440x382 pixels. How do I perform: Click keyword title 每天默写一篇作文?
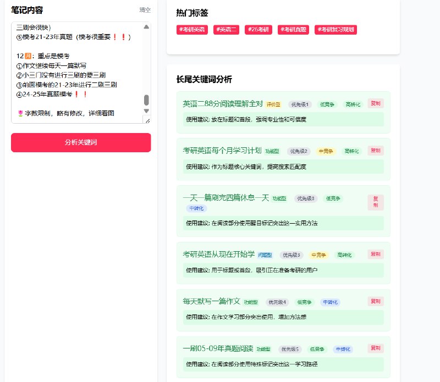click(x=212, y=301)
